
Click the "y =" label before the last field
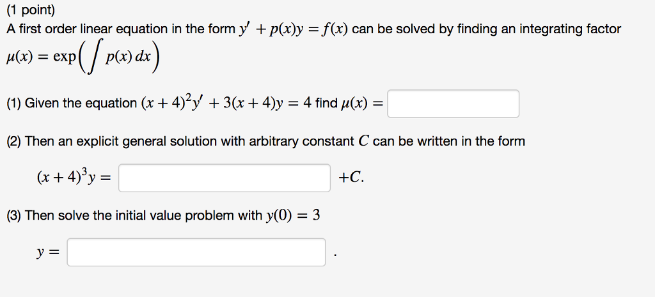(48, 252)
